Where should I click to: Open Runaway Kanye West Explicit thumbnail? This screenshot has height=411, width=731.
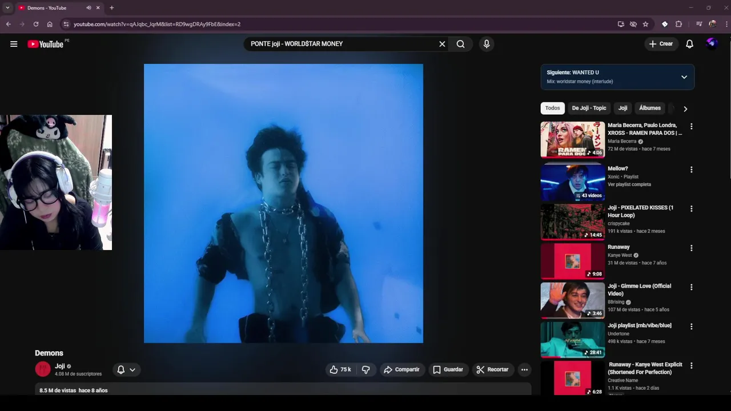(572, 378)
